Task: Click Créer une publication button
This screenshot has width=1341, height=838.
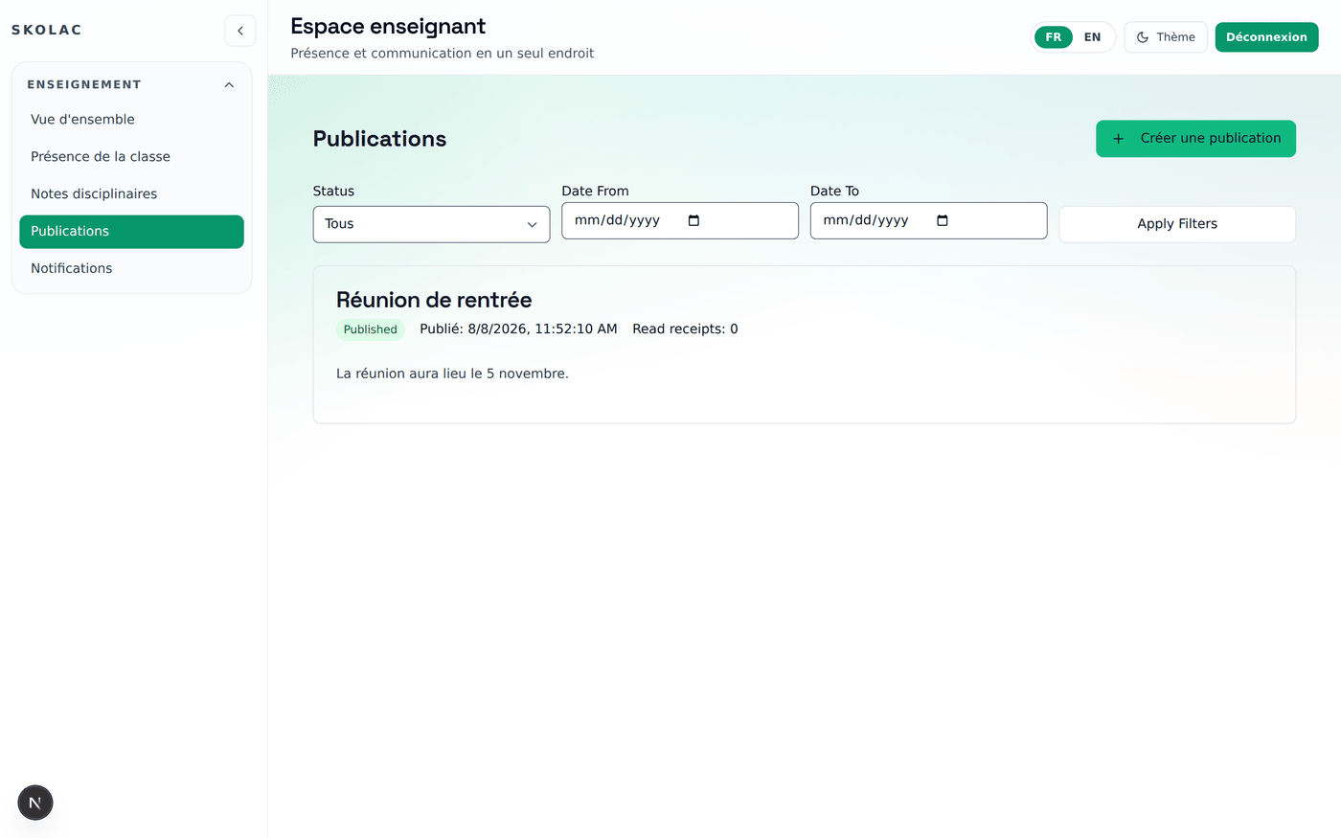Action: click(1195, 139)
